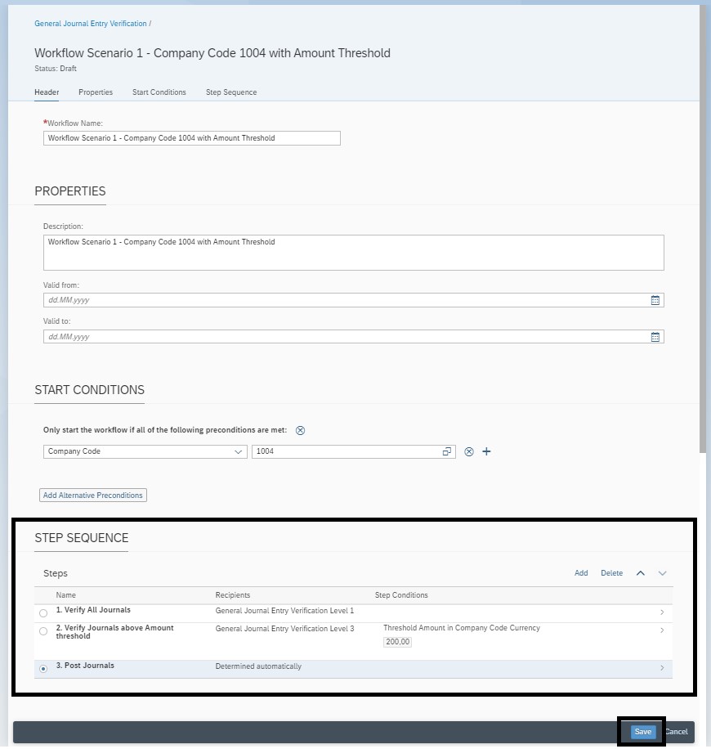Move selected step down

[662, 572]
